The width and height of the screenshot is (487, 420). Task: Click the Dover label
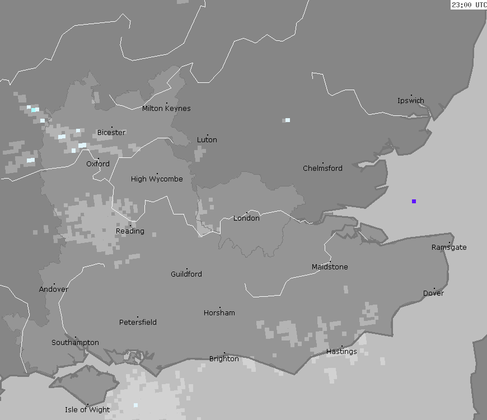coord(433,293)
